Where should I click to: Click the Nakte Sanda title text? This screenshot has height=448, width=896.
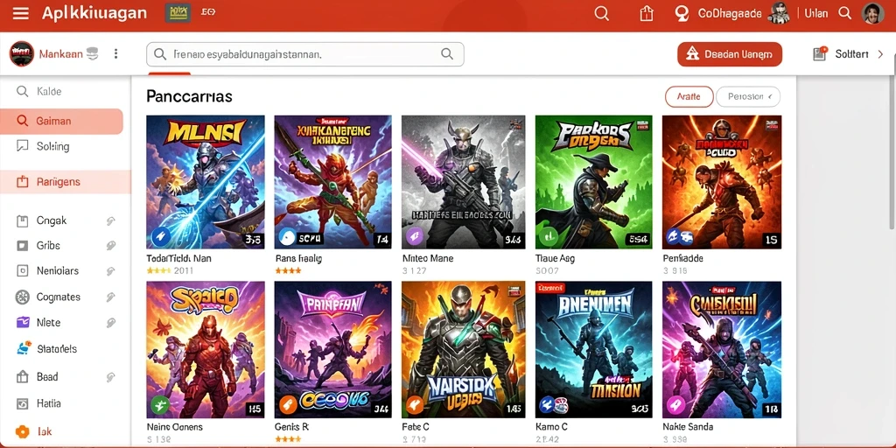click(689, 427)
